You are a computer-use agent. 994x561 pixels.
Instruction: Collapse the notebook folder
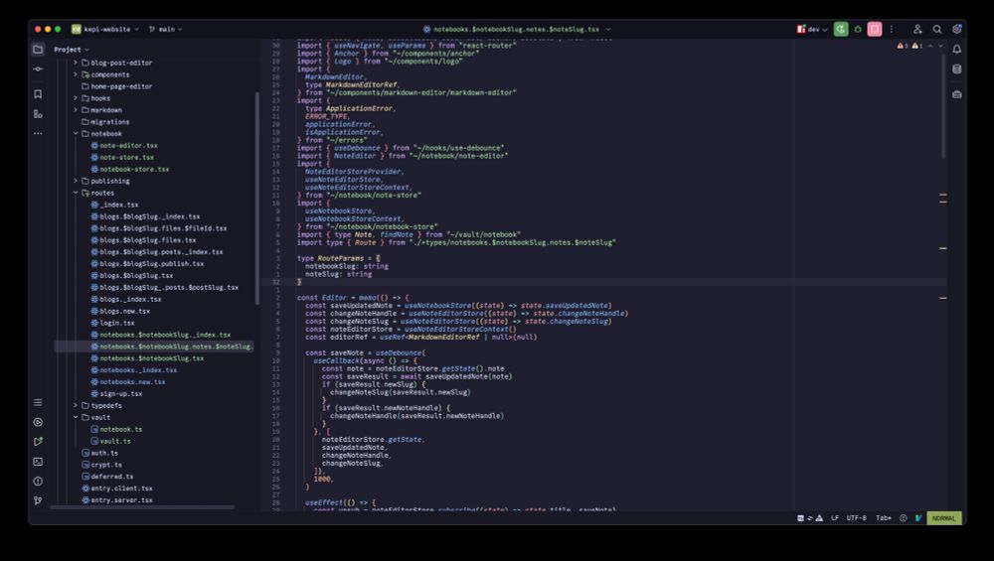click(76, 134)
